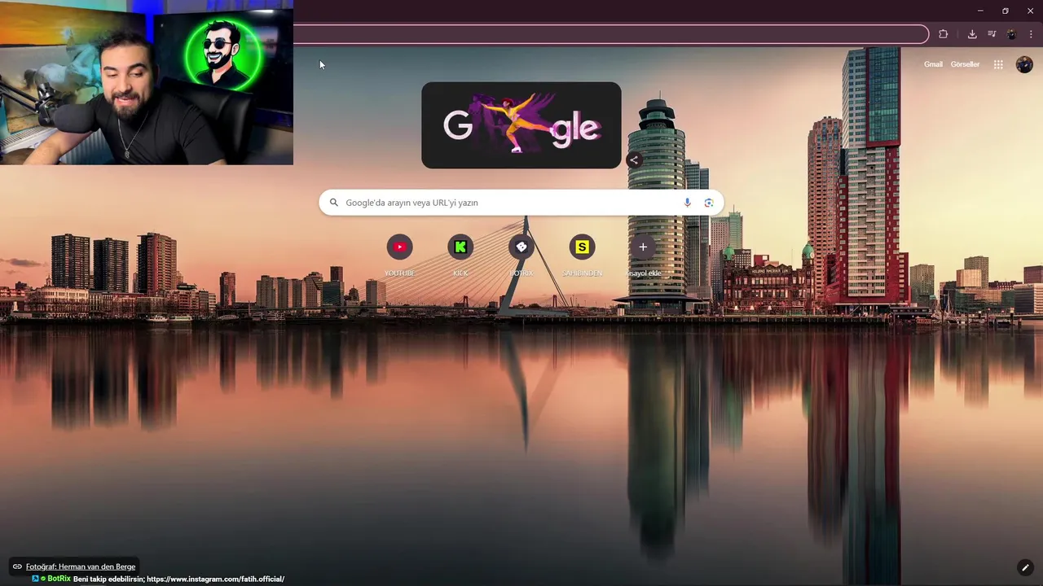Open the BOTRIX shortcut
The image size is (1043, 586).
tap(521, 255)
